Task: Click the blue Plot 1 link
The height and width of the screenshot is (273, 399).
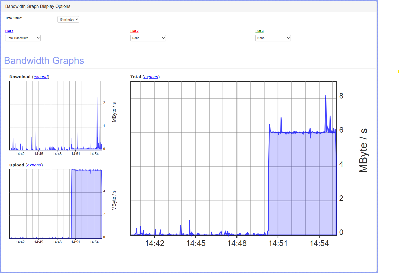Action: 9,31
